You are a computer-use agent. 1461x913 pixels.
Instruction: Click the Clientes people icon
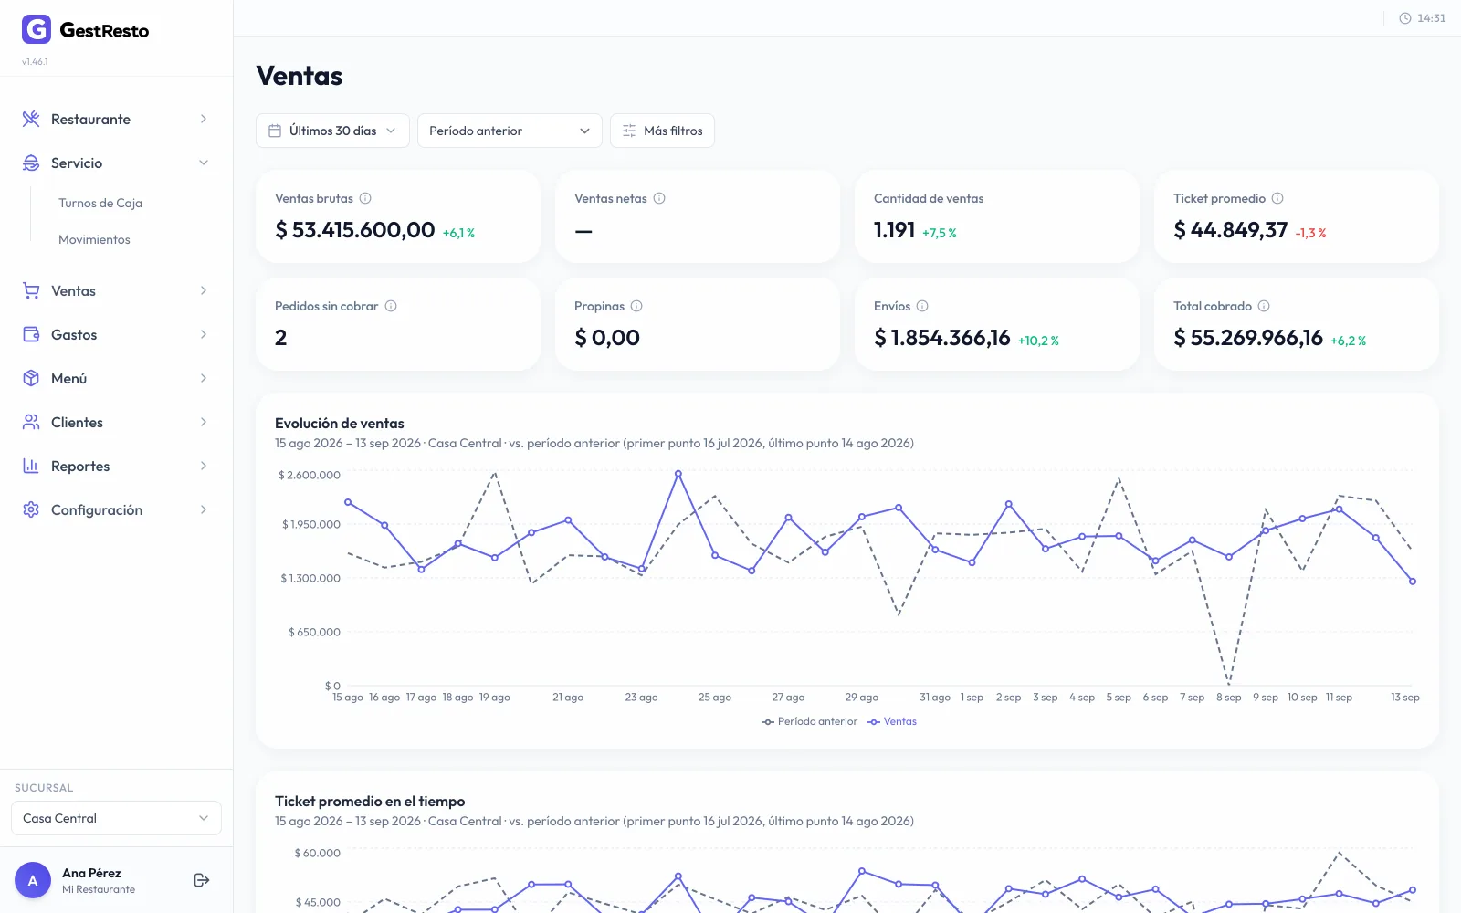pos(31,422)
